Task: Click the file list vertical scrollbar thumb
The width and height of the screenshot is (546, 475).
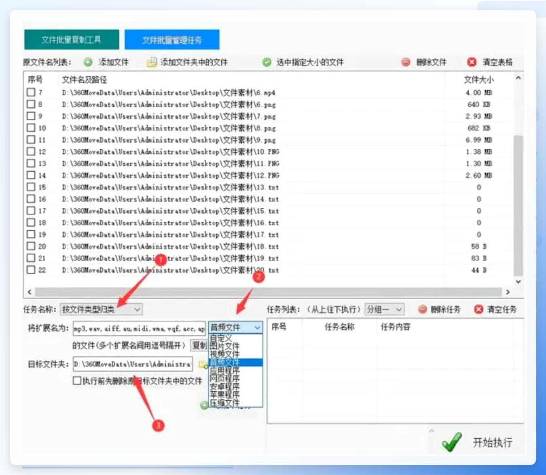Action: [x=518, y=206]
